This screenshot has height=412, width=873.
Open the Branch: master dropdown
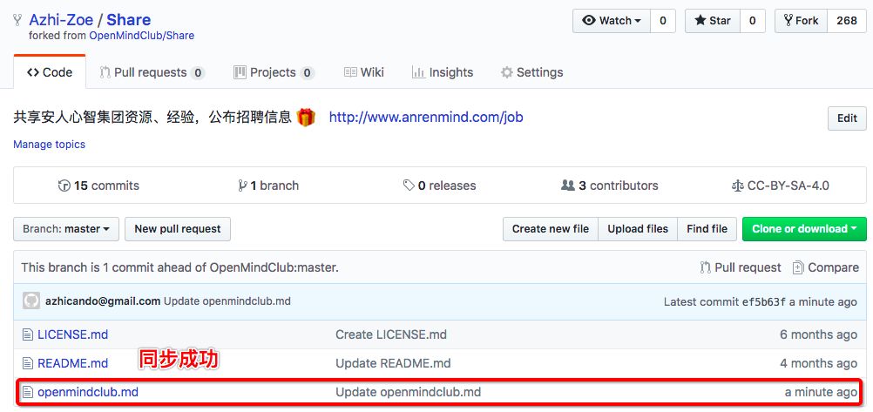click(66, 229)
